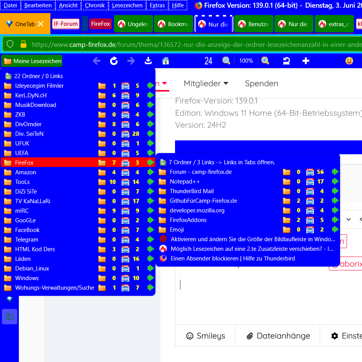362x362 pixels.
Task: Open Debian_Linux bookmark folder
Action: (x=78, y=269)
